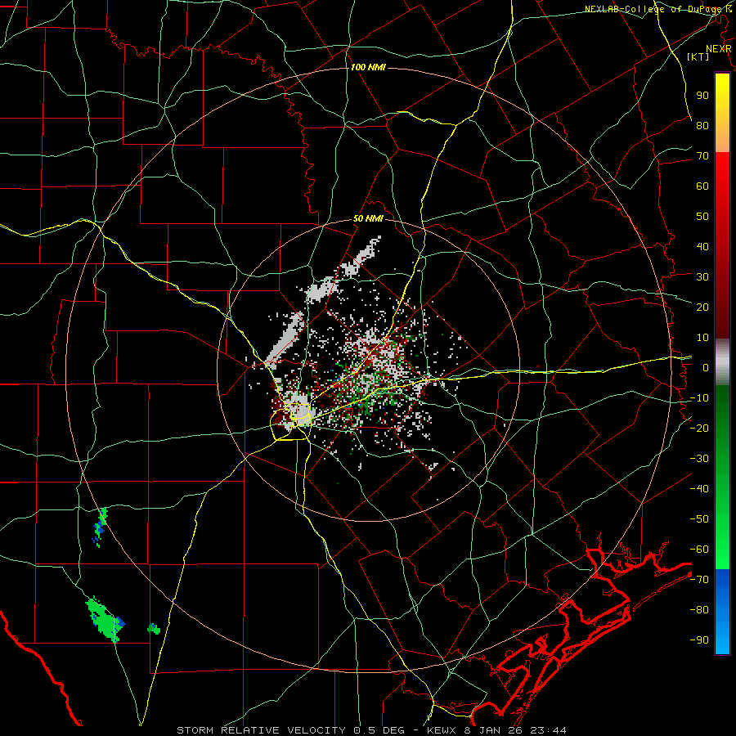Pick the bright red segment of the color bar

[722, 169]
